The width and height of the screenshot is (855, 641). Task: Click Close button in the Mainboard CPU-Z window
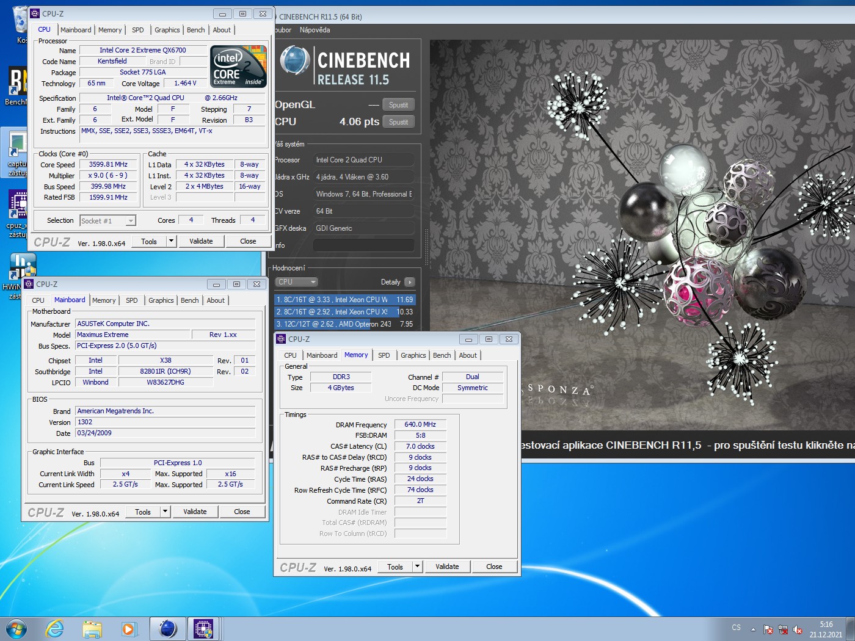[242, 512]
